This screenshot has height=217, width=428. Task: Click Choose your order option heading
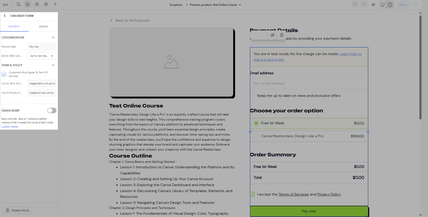286,111
